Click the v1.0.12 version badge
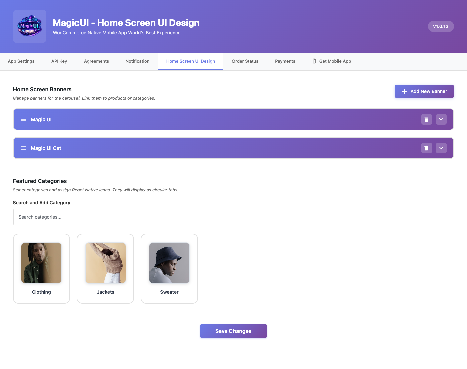 pos(441,26)
